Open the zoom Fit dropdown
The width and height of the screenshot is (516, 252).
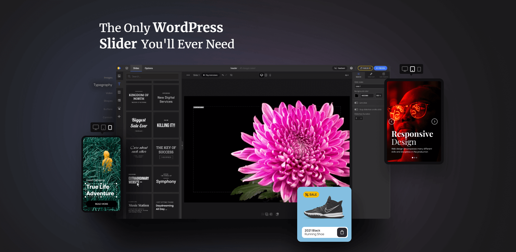point(347,75)
